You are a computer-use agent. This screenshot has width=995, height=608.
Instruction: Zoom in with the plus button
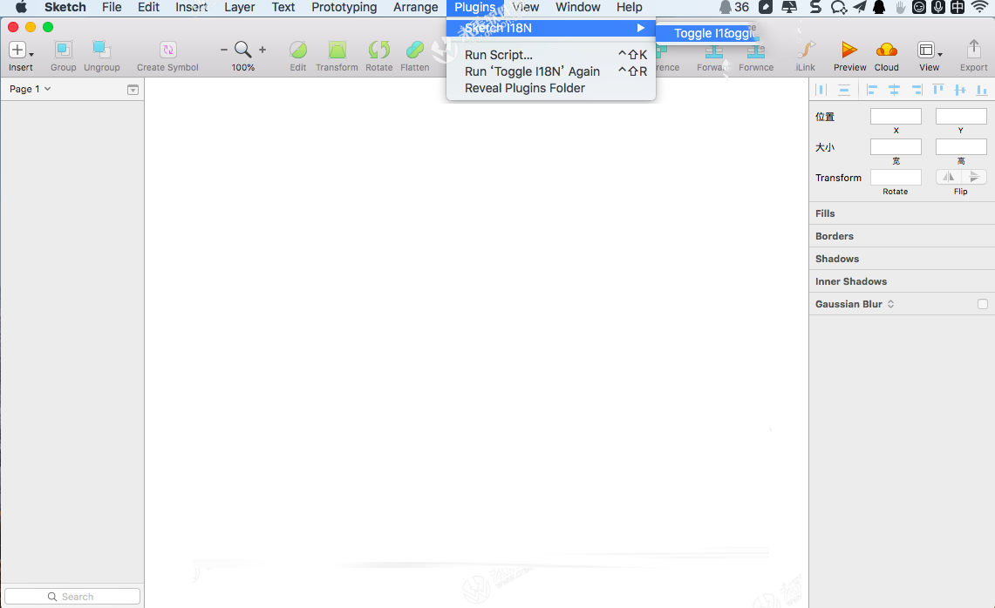coord(262,50)
